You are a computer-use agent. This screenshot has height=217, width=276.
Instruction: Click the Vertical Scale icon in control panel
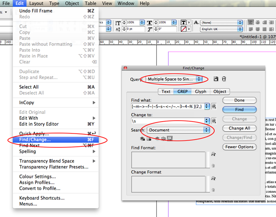tap(118, 23)
